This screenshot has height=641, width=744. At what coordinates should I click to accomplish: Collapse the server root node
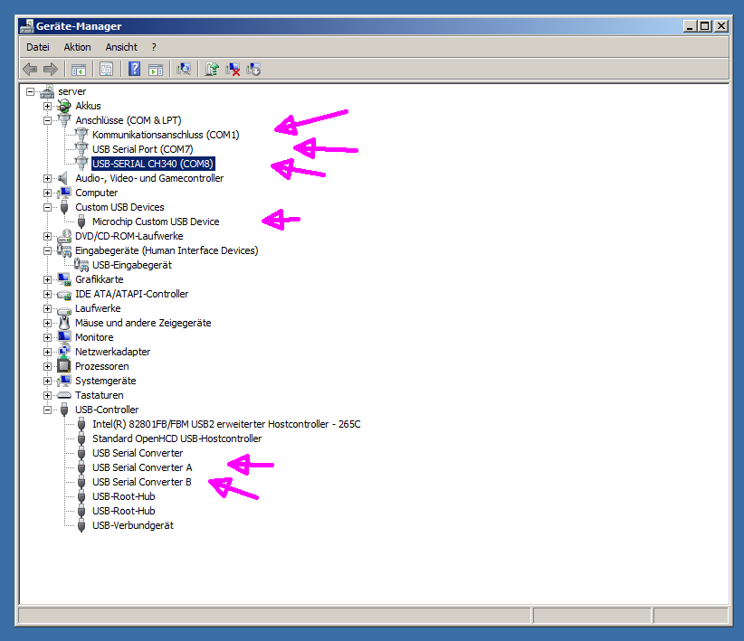(31, 91)
